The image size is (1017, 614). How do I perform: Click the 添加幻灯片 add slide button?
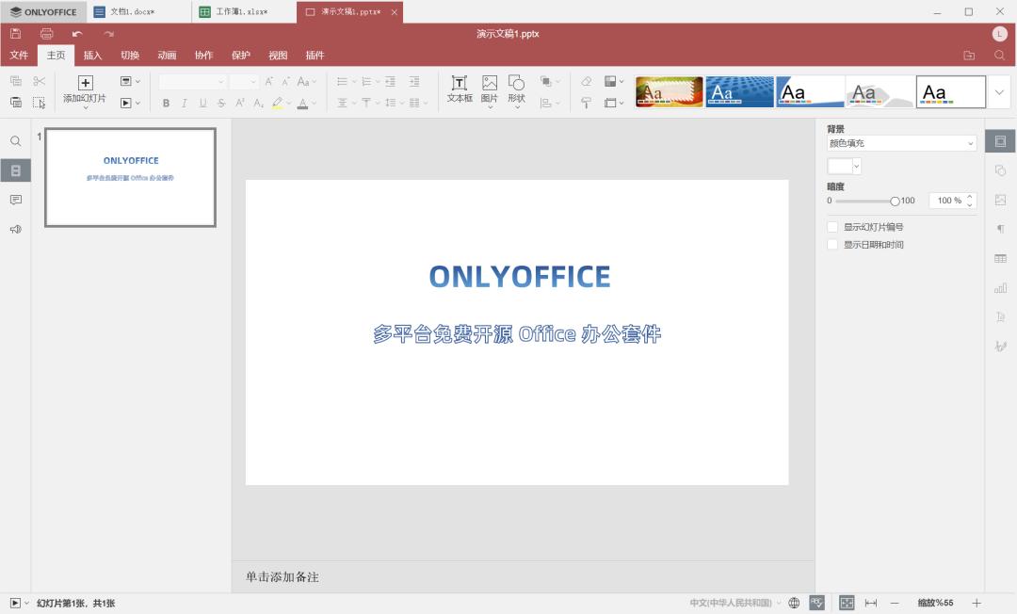(x=85, y=91)
